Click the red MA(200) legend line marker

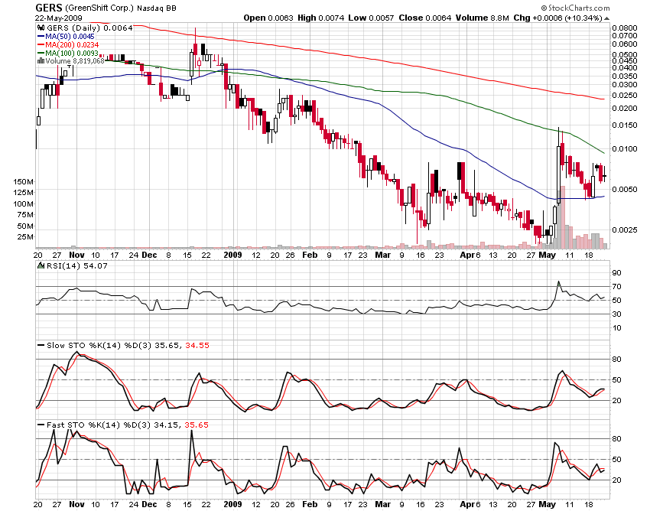click(41, 45)
